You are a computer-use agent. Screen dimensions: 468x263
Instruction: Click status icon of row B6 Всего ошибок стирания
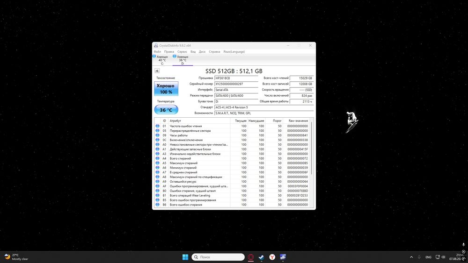[x=157, y=205]
